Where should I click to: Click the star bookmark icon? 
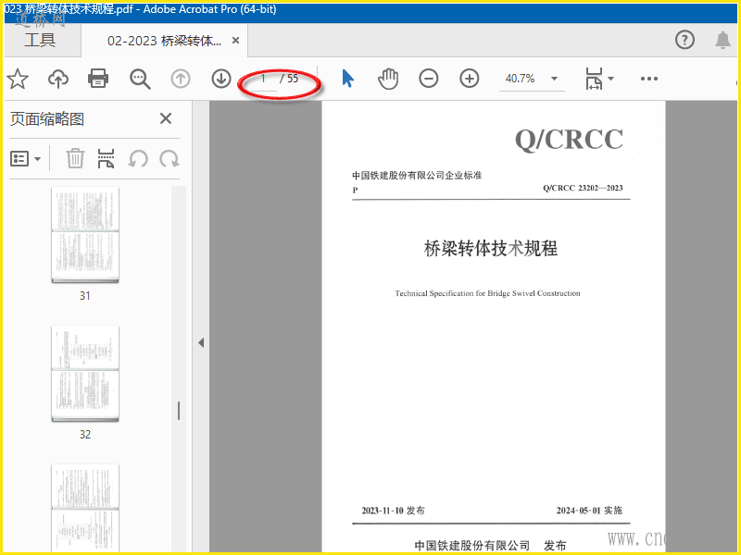click(x=18, y=79)
